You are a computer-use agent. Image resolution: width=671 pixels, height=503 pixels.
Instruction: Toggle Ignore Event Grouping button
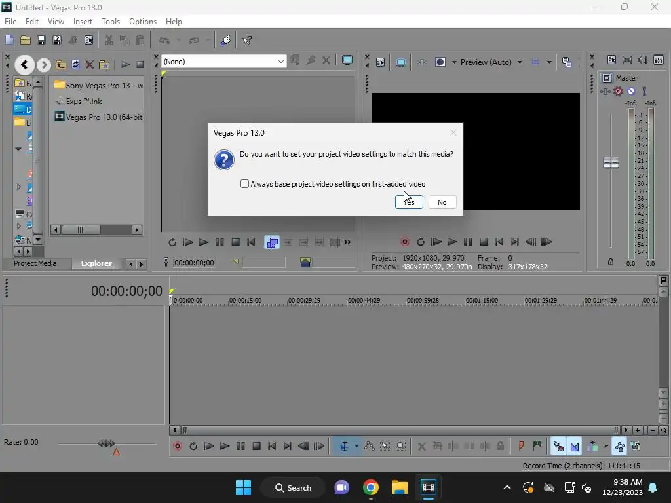[636, 446]
